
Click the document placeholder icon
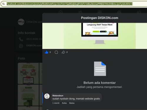pos(100,69)
